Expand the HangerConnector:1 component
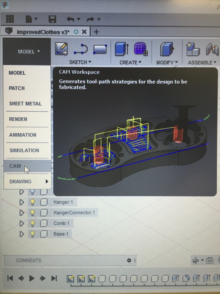This screenshot has width=220, height=294. pos(22,213)
